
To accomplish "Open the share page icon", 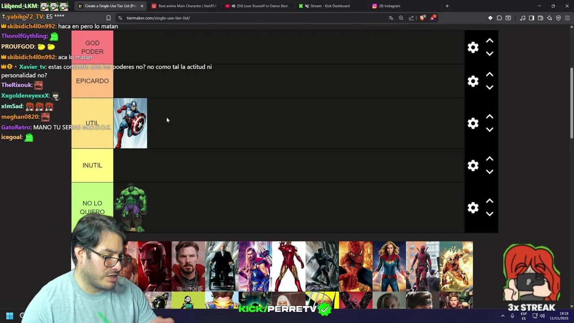I will [x=411, y=18].
